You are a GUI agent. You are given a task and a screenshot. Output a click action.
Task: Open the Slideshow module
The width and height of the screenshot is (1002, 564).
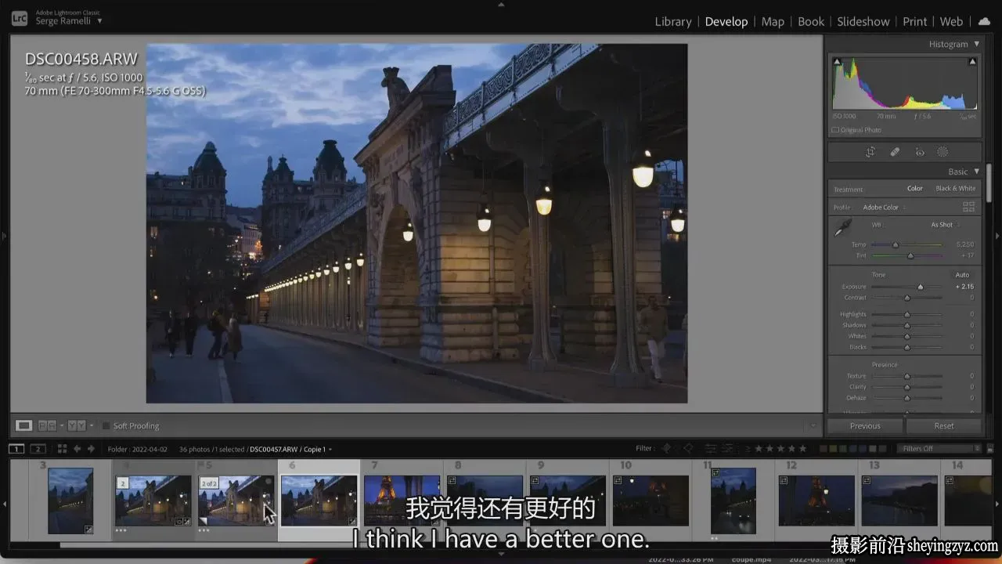pyautogui.click(x=863, y=21)
